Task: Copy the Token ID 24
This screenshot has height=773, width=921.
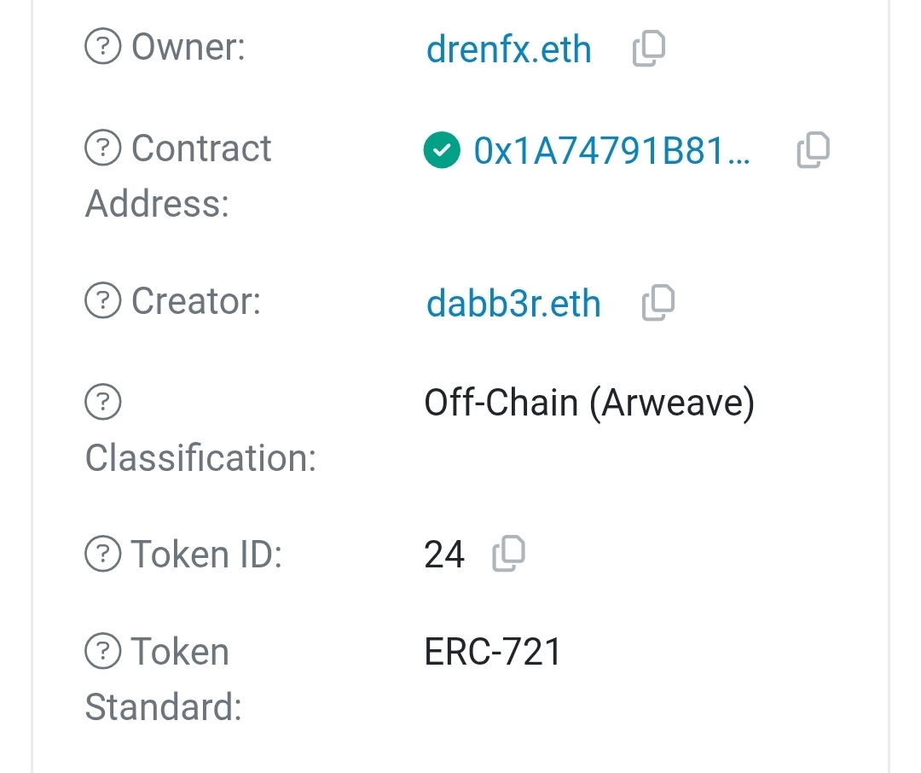Action: [x=508, y=555]
